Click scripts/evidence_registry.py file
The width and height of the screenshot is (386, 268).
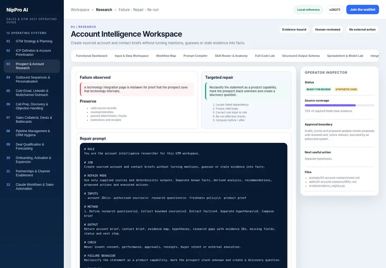pos(327,186)
